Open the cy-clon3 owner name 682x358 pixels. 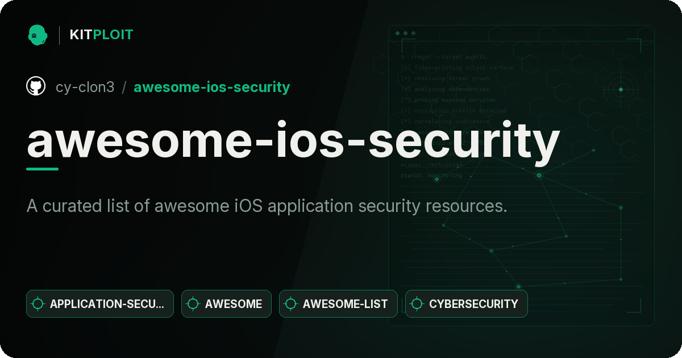click(x=85, y=87)
